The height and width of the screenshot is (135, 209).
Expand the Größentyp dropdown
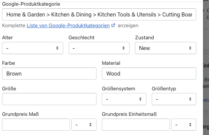tap(174, 99)
